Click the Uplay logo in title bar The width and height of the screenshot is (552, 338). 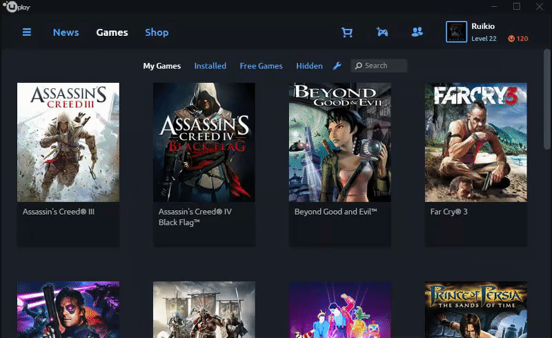[x=17, y=7]
